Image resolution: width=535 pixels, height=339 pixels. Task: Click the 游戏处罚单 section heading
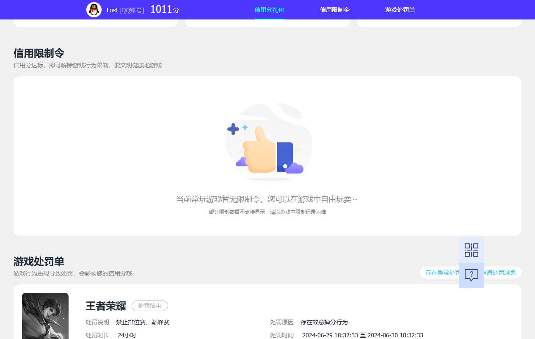tap(39, 261)
